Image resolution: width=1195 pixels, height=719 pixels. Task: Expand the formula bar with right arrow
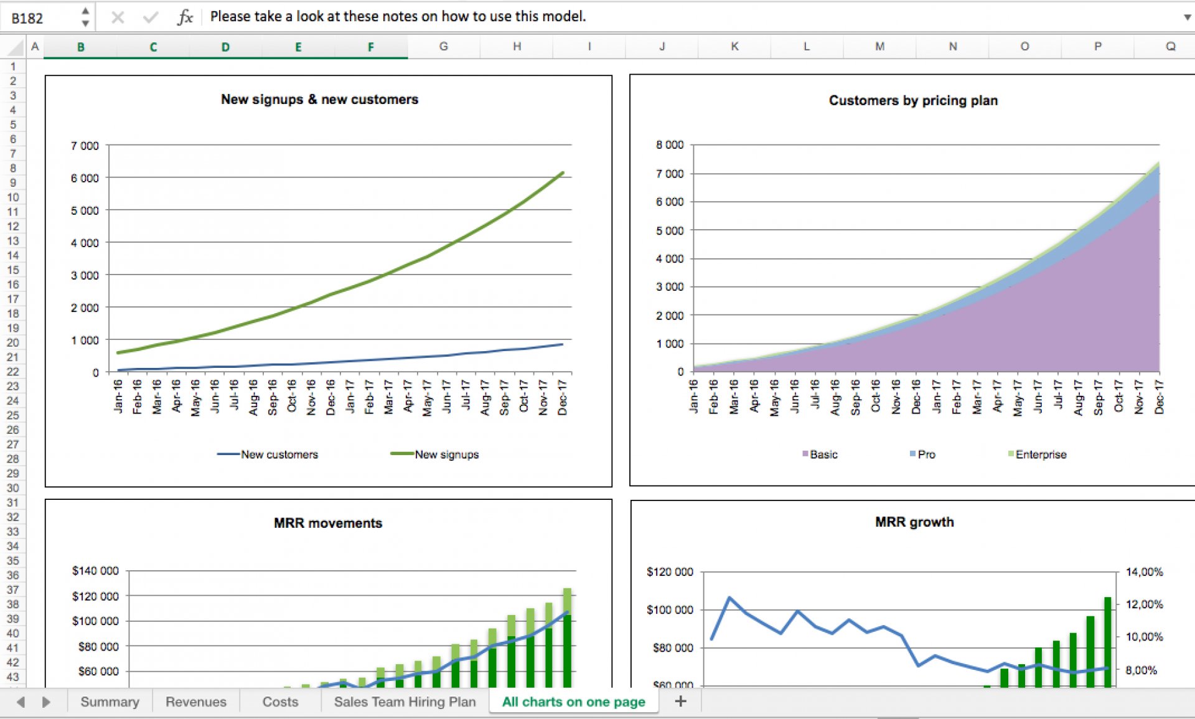click(1187, 17)
